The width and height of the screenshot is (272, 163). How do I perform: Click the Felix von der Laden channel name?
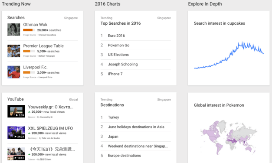[x=51, y=138]
